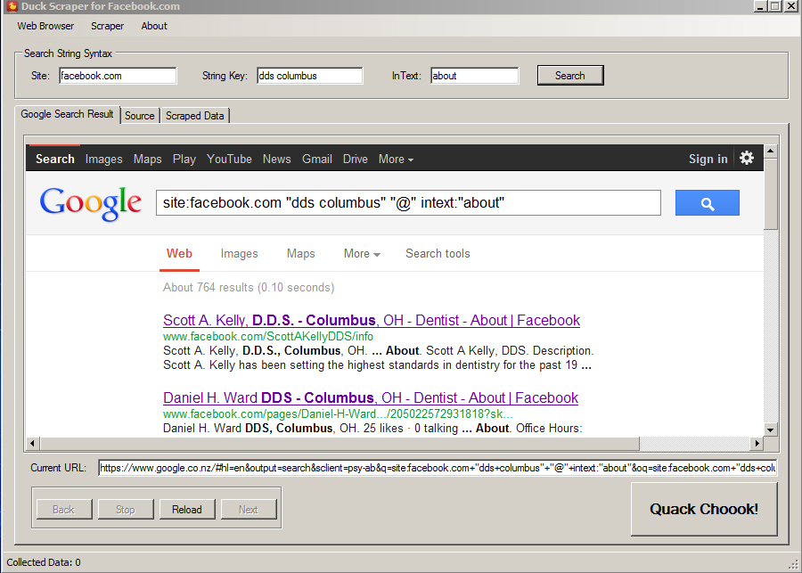Select the Maps results filter
The image size is (802, 573).
tap(301, 253)
